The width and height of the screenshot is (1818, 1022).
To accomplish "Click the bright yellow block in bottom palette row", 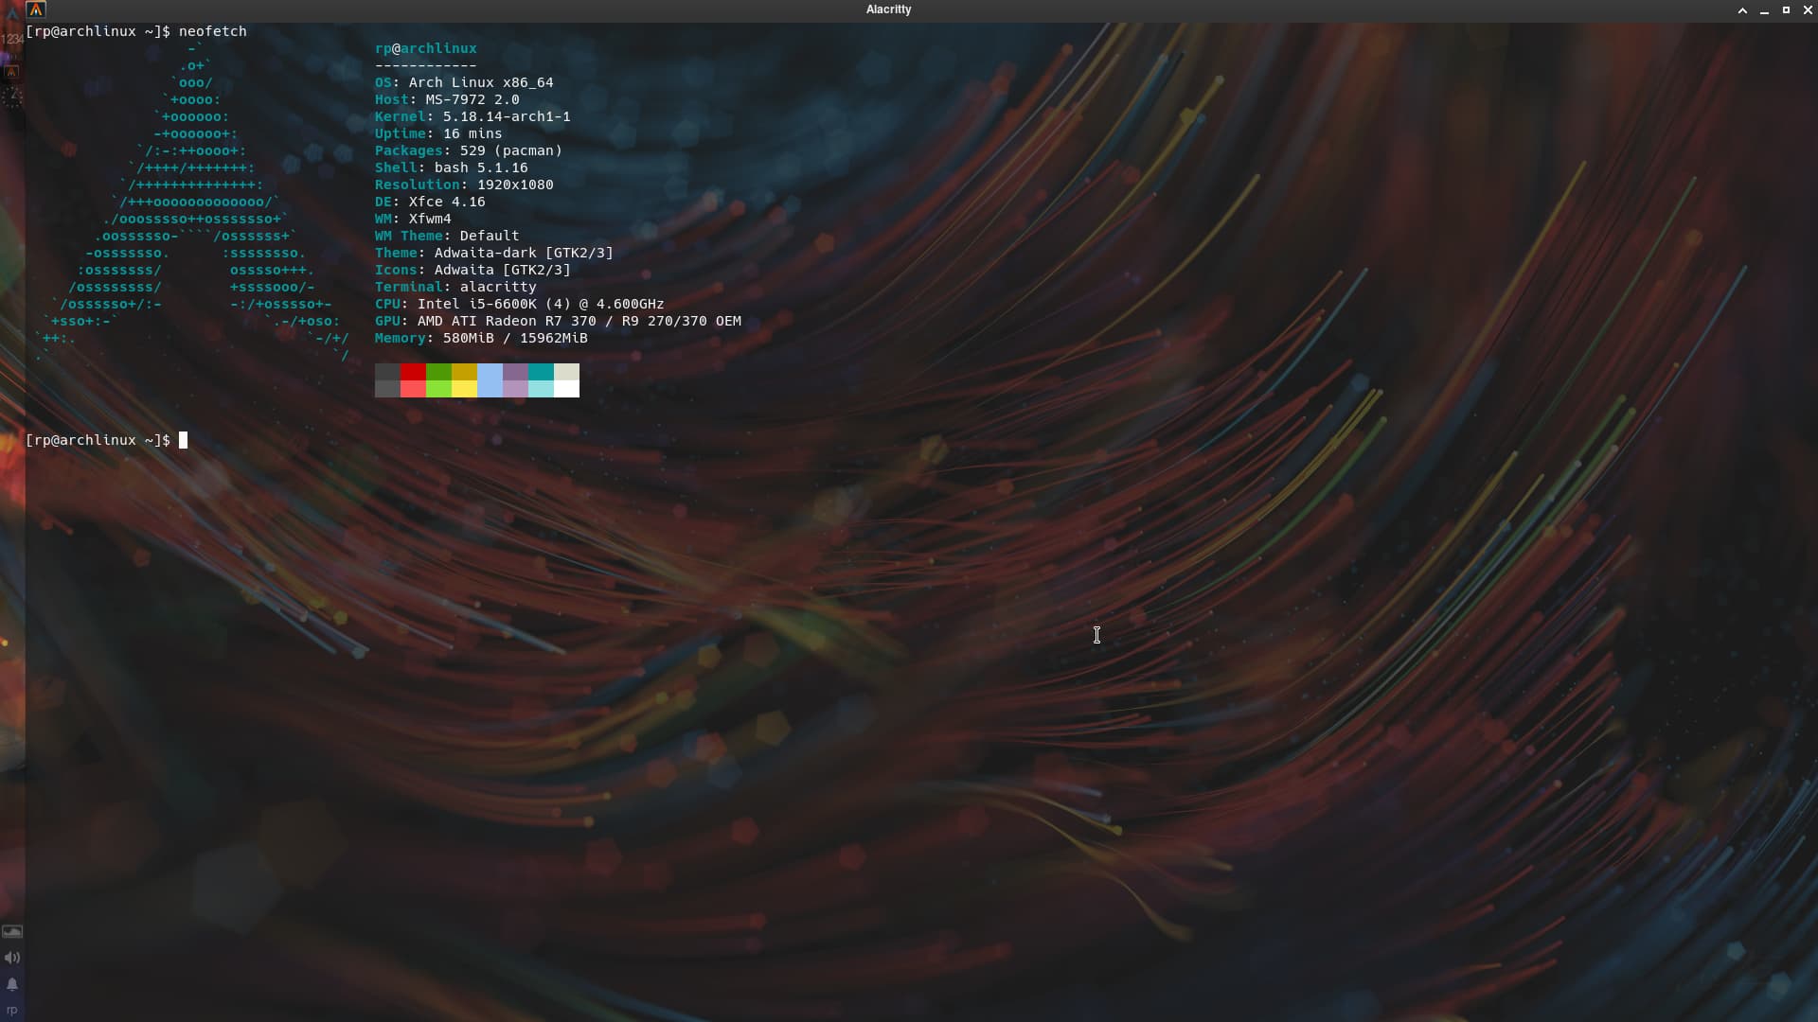I will point(464,389).
